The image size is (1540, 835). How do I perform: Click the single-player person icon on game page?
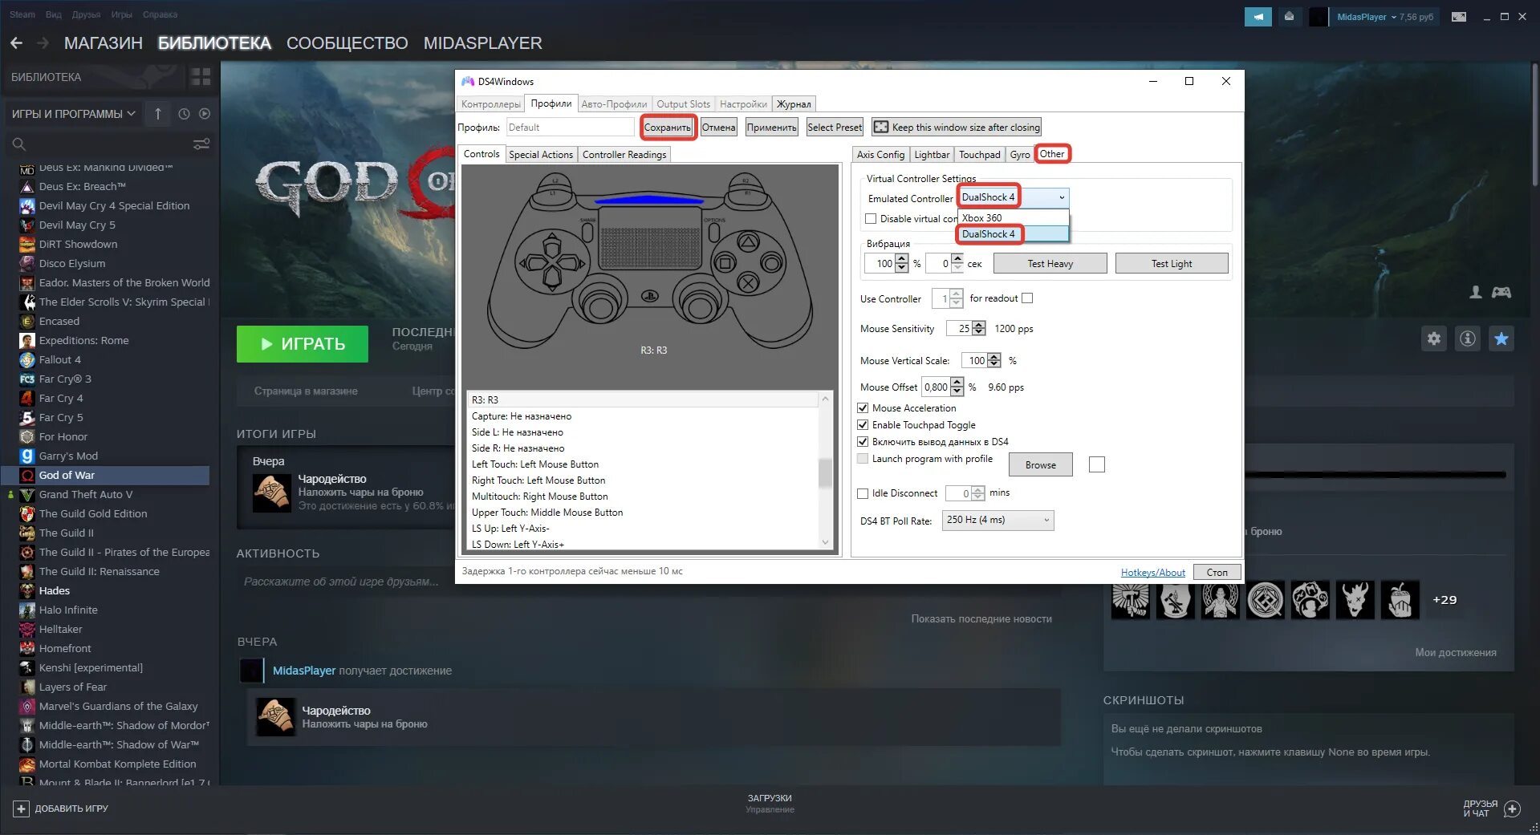tap(1475, 293)
